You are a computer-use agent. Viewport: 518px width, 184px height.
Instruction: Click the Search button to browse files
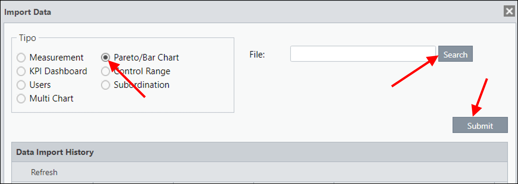click(455, 54)
